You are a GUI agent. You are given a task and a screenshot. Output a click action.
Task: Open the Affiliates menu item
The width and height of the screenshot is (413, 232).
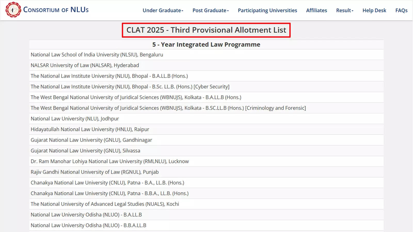pos(316,11)
